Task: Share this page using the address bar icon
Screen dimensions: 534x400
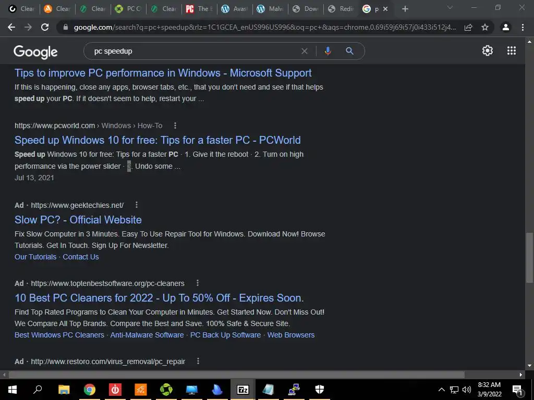Action: click(x=468, y=27)
